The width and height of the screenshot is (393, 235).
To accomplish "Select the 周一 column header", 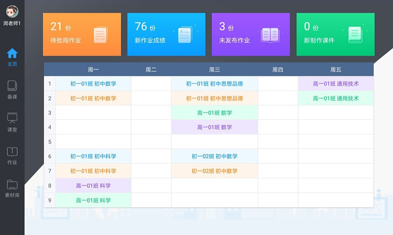I will click(x=93, y=70).
